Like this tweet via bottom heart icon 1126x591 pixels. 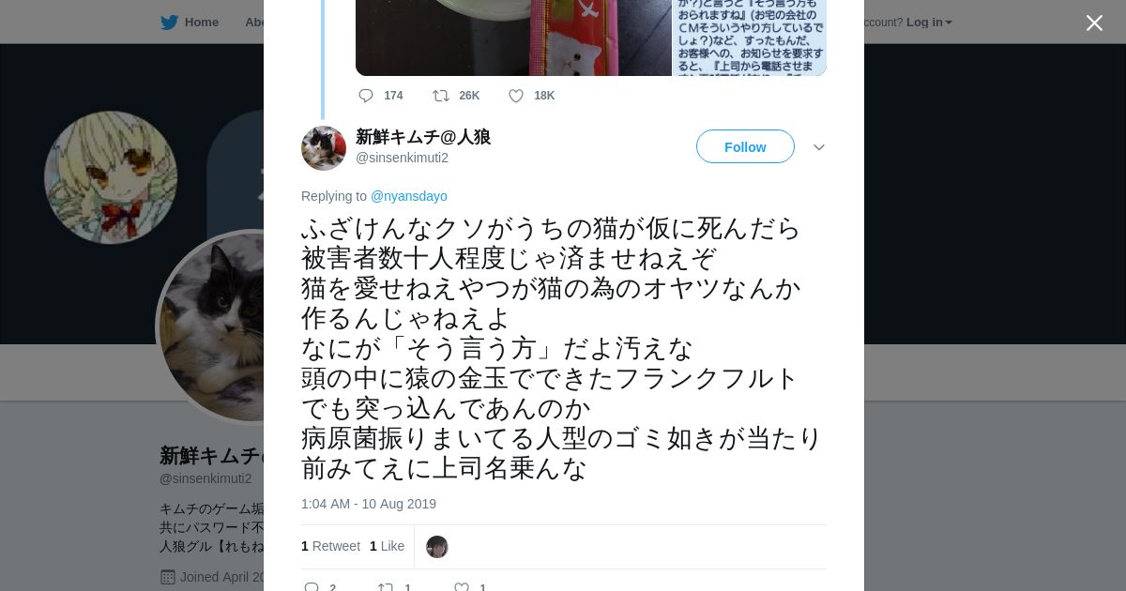pyautogui.click(x=462, y=587)
